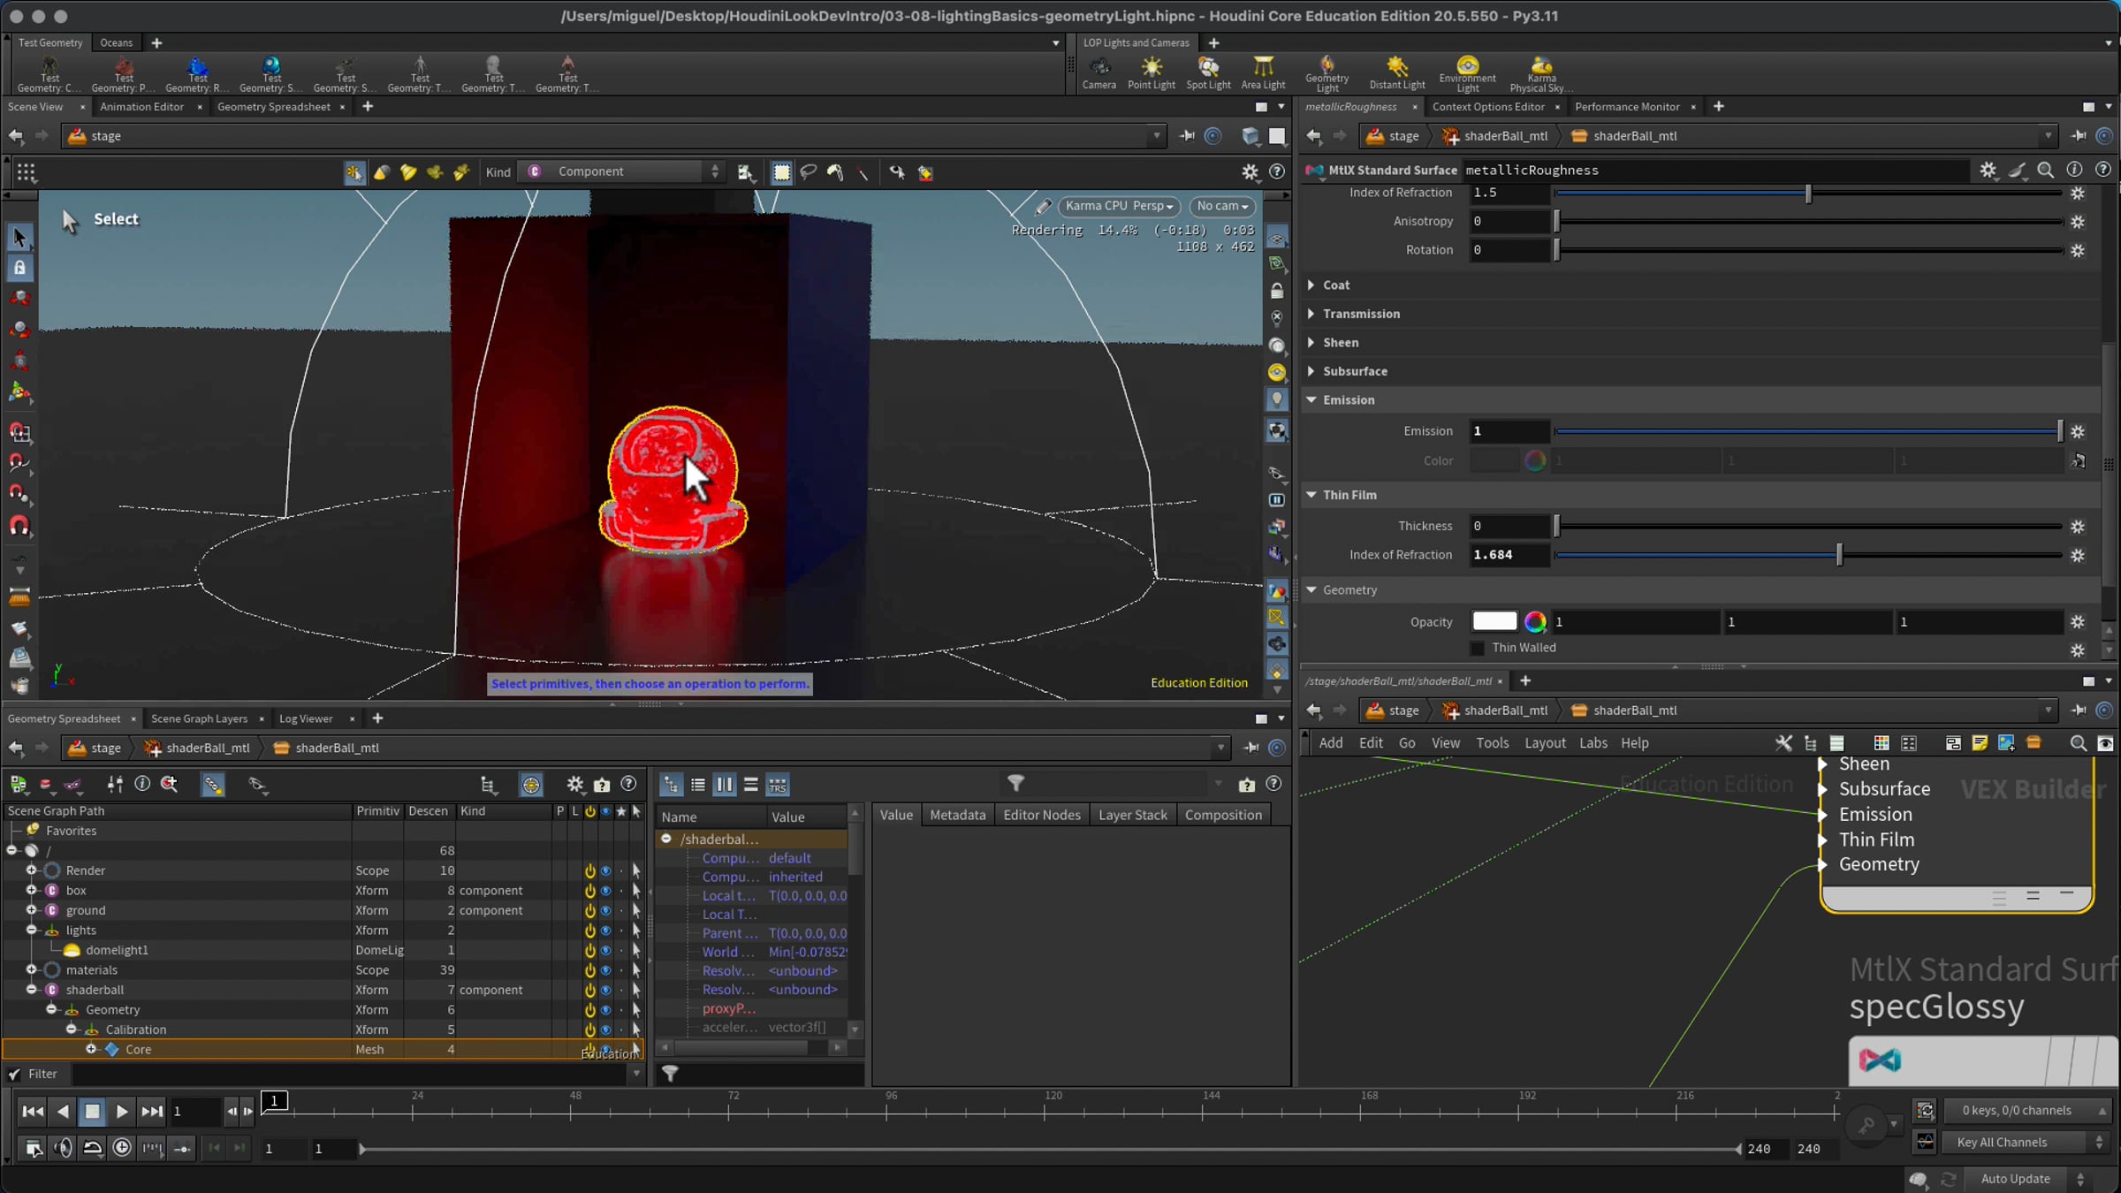
Task: Add a Point Light from the shelf
Action: pyautogui.click(x=1151, y=72)
